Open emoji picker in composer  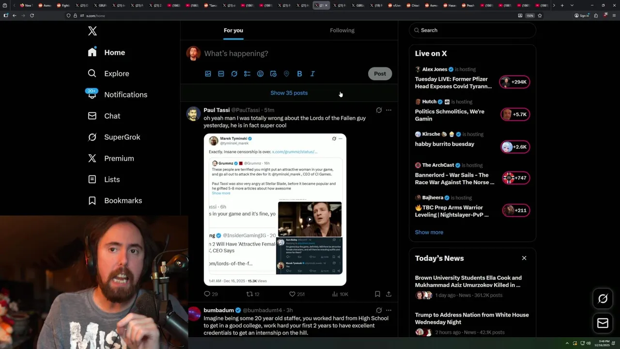tap(260, 74)
